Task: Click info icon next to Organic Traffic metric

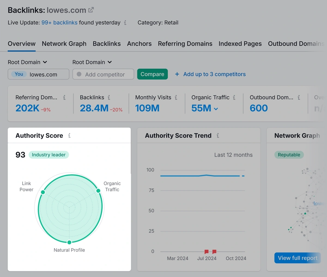Action: point(234,97)
